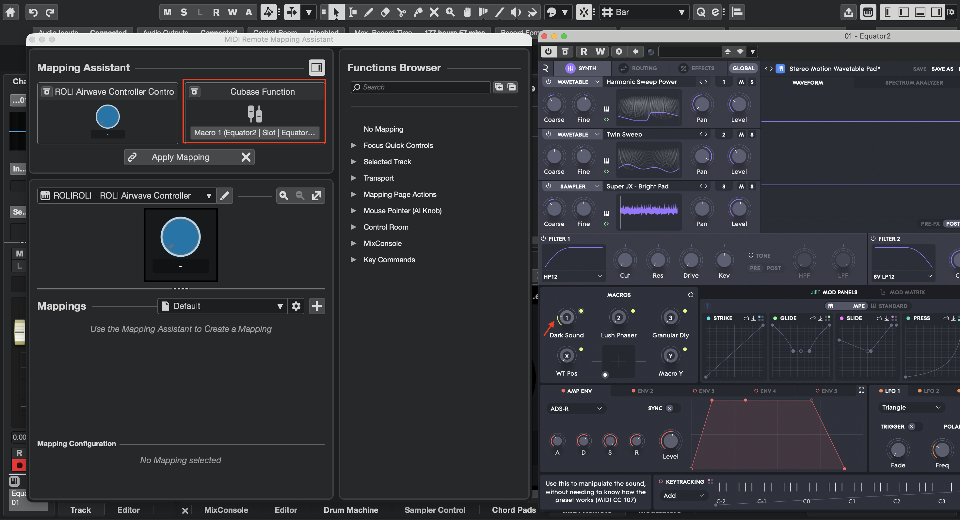The image size is (960, 520).
Task: Select the Mute tool X icon
Action: click(434, 12)
